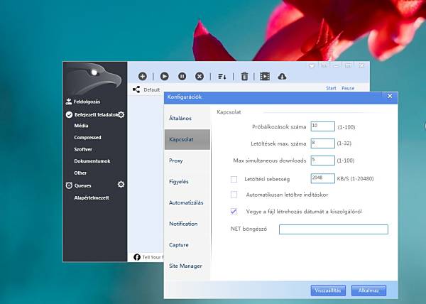Click the share icon next to Default

pos(136,89)
